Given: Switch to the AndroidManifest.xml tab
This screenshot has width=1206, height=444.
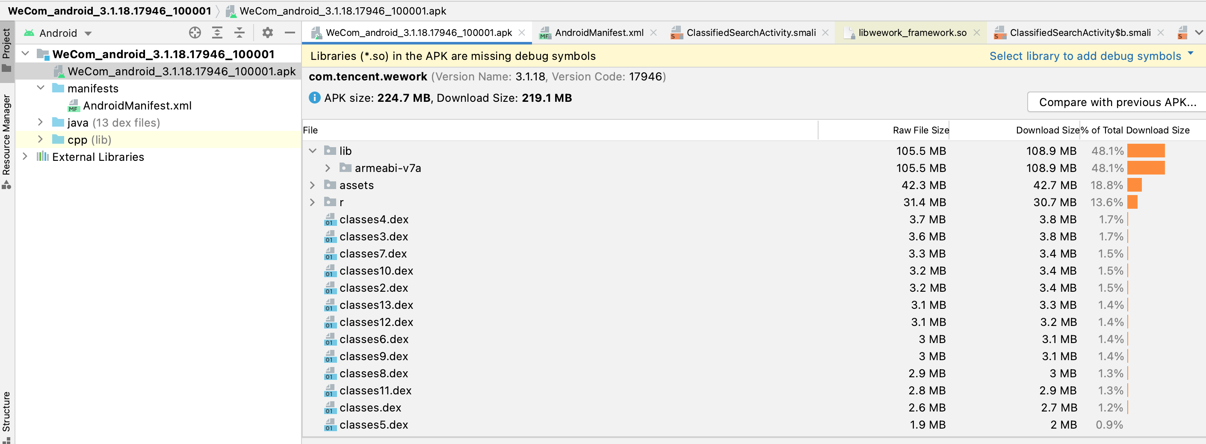Looking at the screenshot, I should [598, 33].
